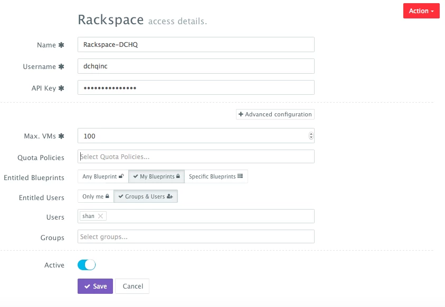Viewport: 445px width, 307px height.
Task: Click the Entitled Blueprints label
Action: click(34, 178)
